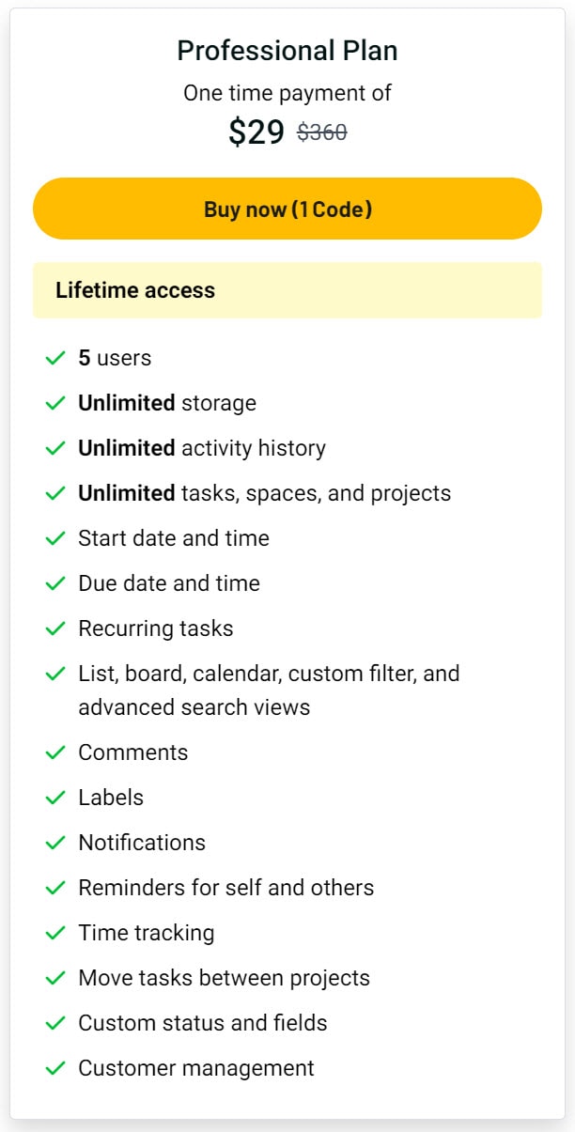
Task: Click the Lifetime access banner
Action: (x=287, y=290)
